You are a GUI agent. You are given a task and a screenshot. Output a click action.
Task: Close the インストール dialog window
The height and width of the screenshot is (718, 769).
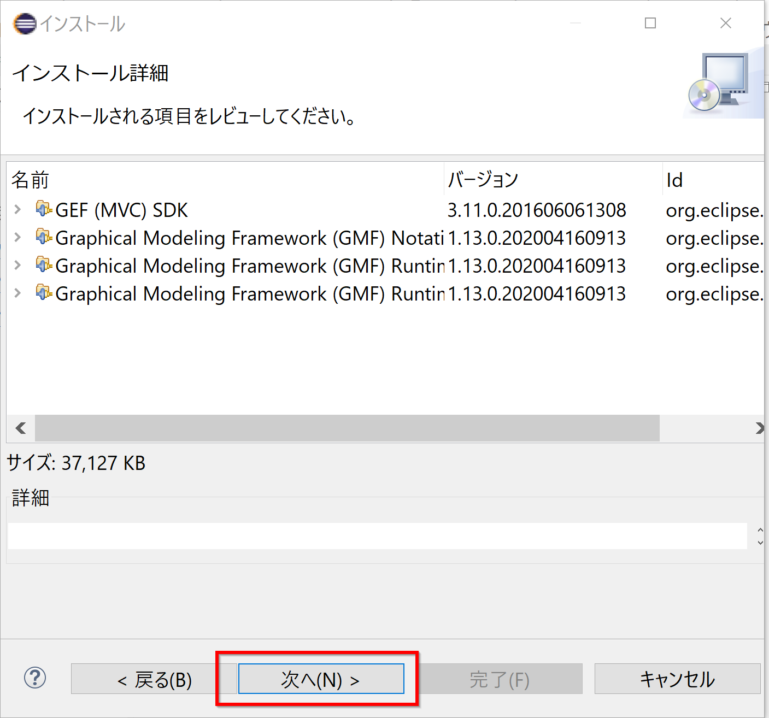coord(726,23)
